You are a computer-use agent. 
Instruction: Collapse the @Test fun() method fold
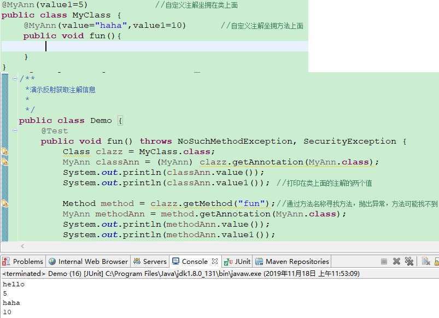coord(15,130)
